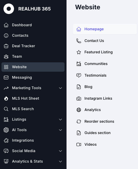
Task: Click the Marketing Tools trend arrow icon
Action: coord(6,88)
